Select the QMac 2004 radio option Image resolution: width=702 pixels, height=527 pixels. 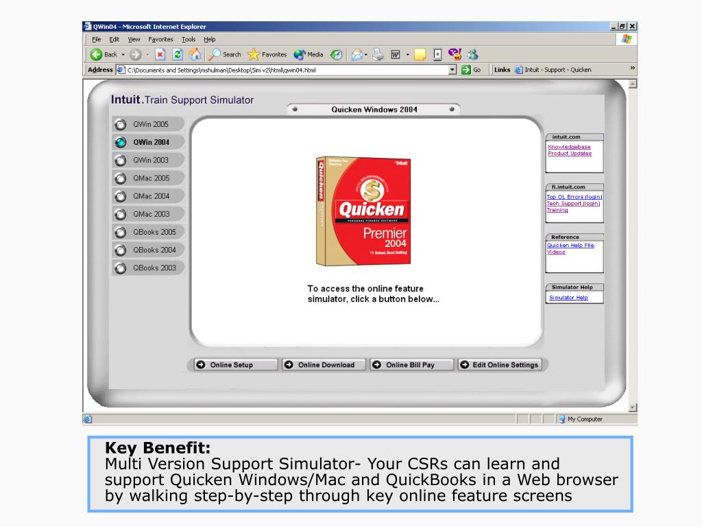(121, 196)
